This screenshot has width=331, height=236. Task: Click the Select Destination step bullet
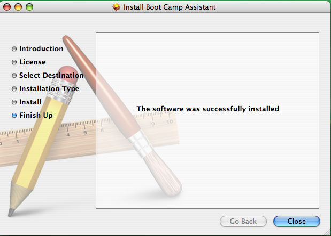point(14,75)
